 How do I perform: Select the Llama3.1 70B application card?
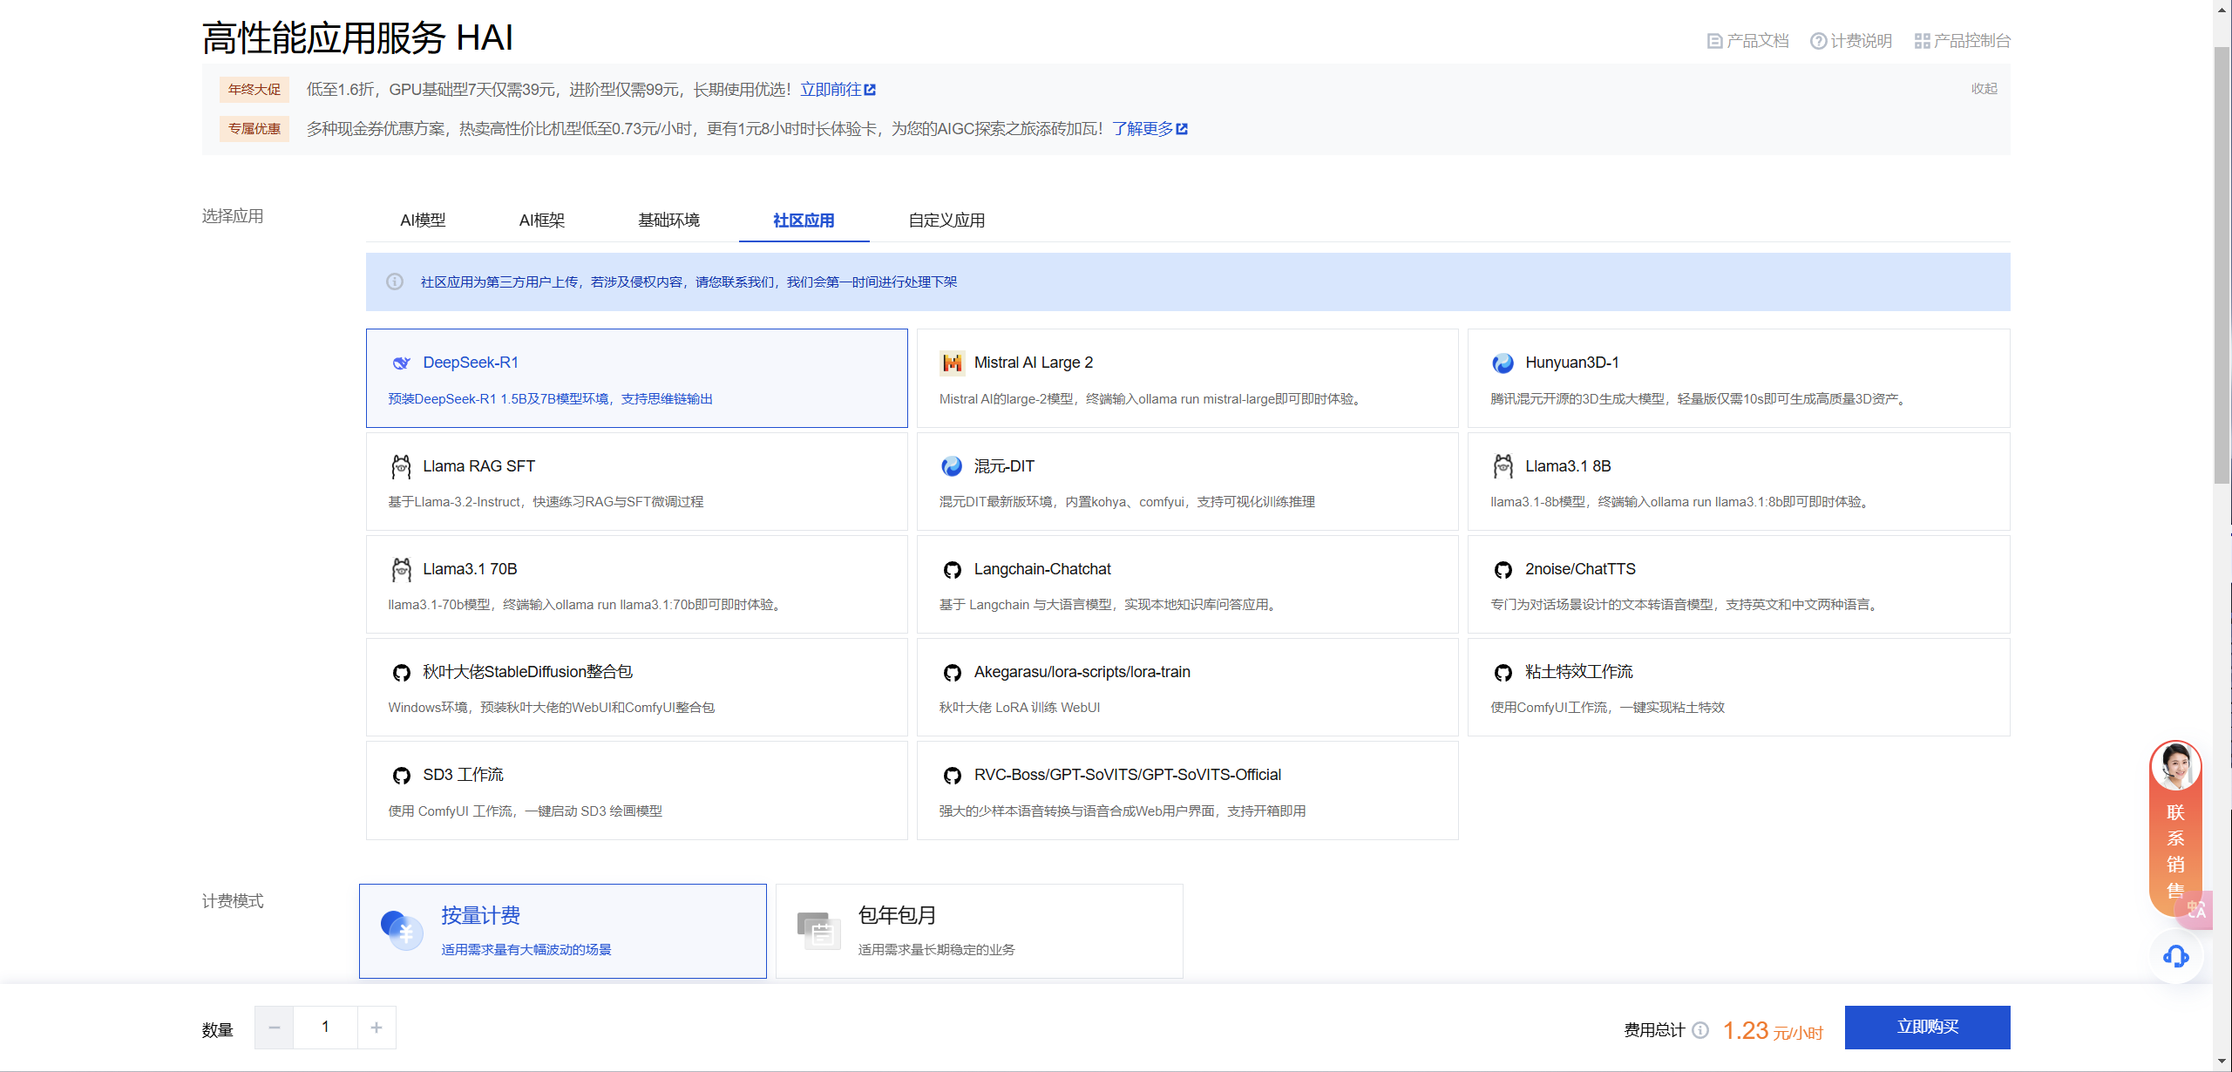point(636,585)
